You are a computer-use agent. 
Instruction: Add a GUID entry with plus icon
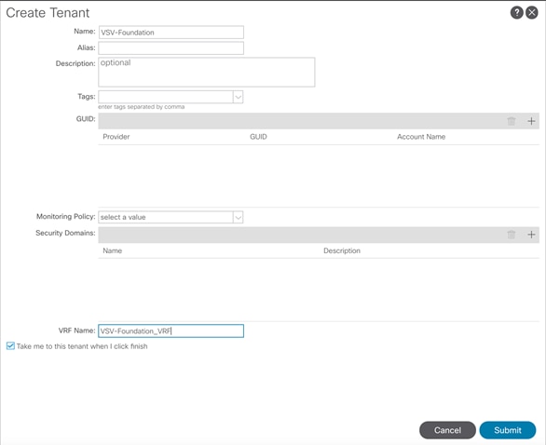point(531,121)
